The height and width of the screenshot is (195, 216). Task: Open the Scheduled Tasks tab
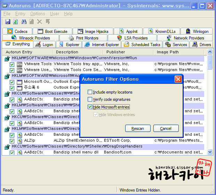(142, 44)
